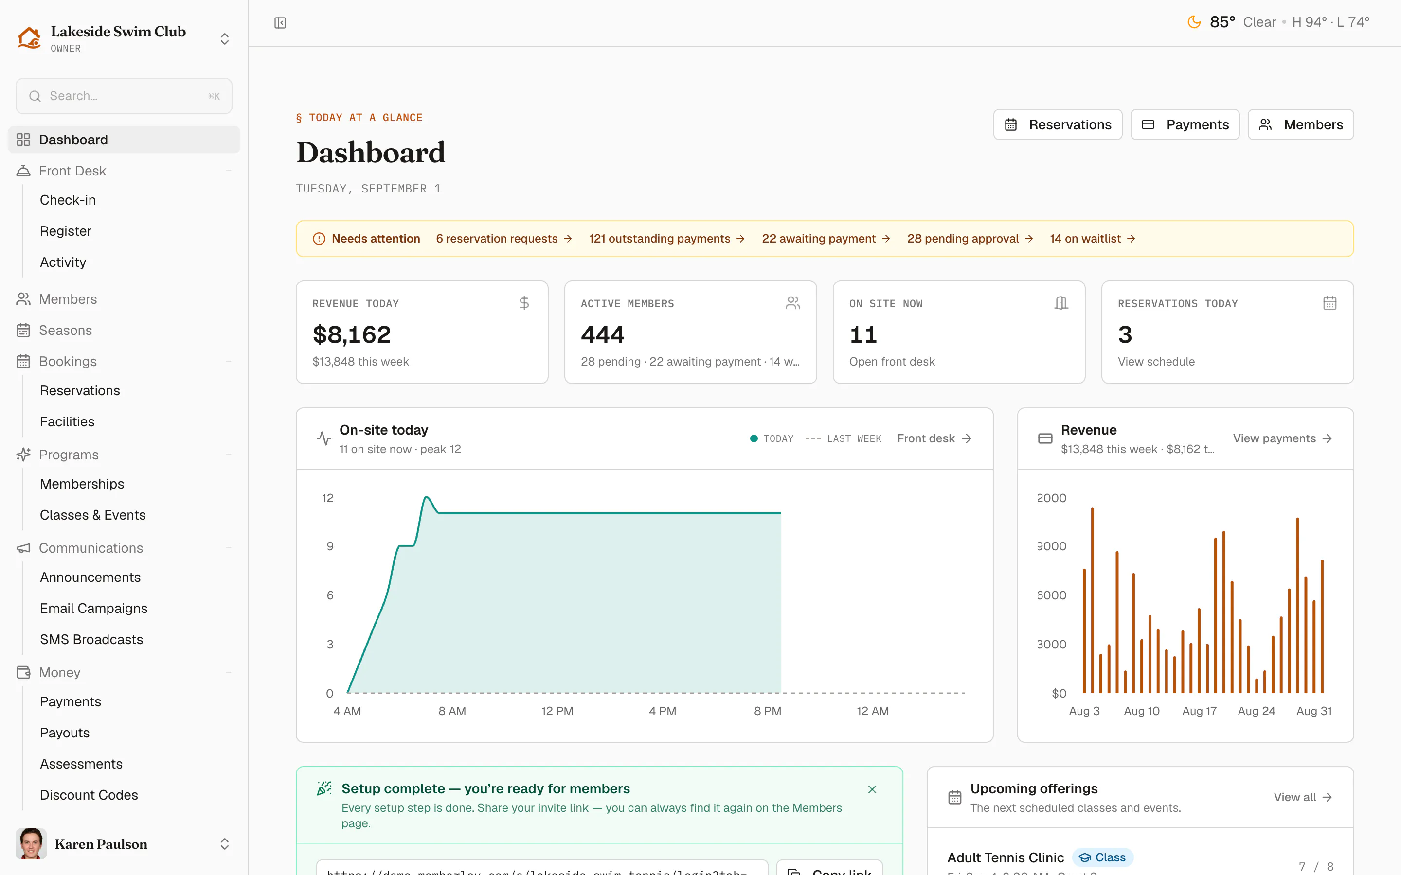
Task: Open Memberships page
Action: [x=82, y=484]
